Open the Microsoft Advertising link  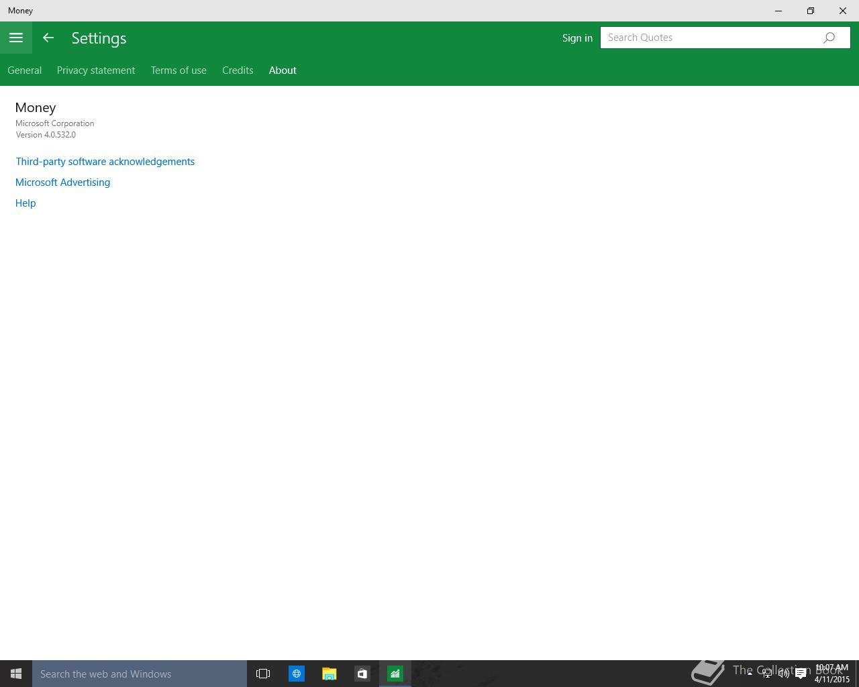point(62,182)
